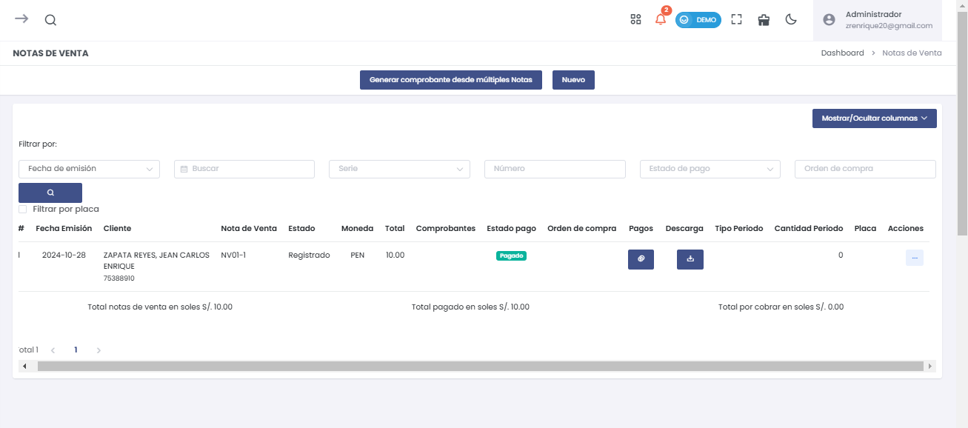Open the Fecha de emisión filter dropdown
The image size is (968, 428).
coord(89,169)
